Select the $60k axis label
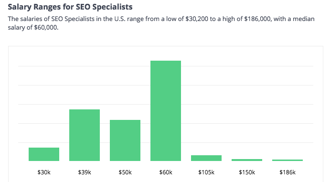 pos(166,172)
